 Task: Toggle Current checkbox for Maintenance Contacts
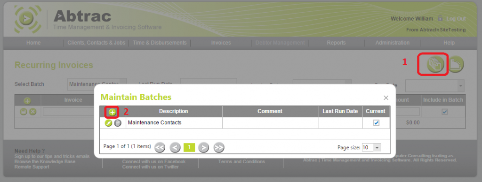pos(376,122)
